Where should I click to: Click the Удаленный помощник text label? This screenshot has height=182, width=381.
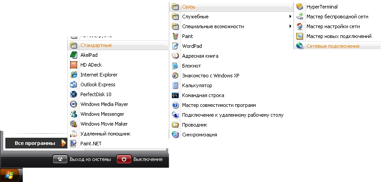pos(105,134)
